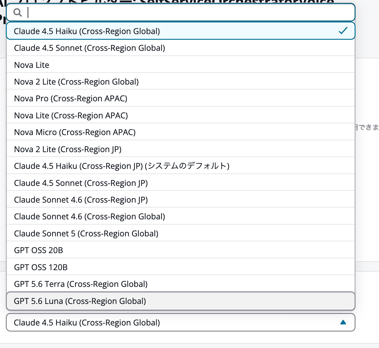This screenshot has width=379, height=348.
Task: Pick Claude Sonnet 5 (Cross-Region Global)
Action: click(181, 233)
